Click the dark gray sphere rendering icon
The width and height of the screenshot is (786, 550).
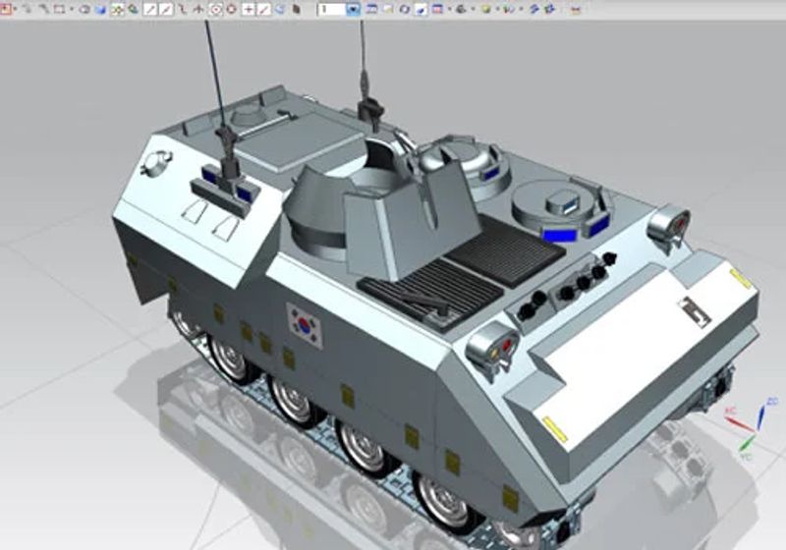click(461, 9)
